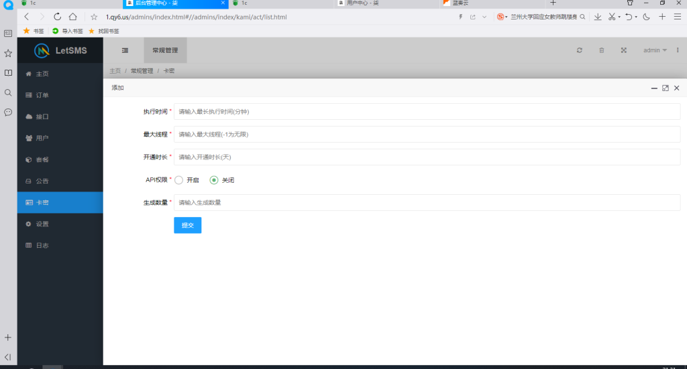Click the refresh icon in admin header
Viewport: 687px width, 369px height.
pos(580,50)
